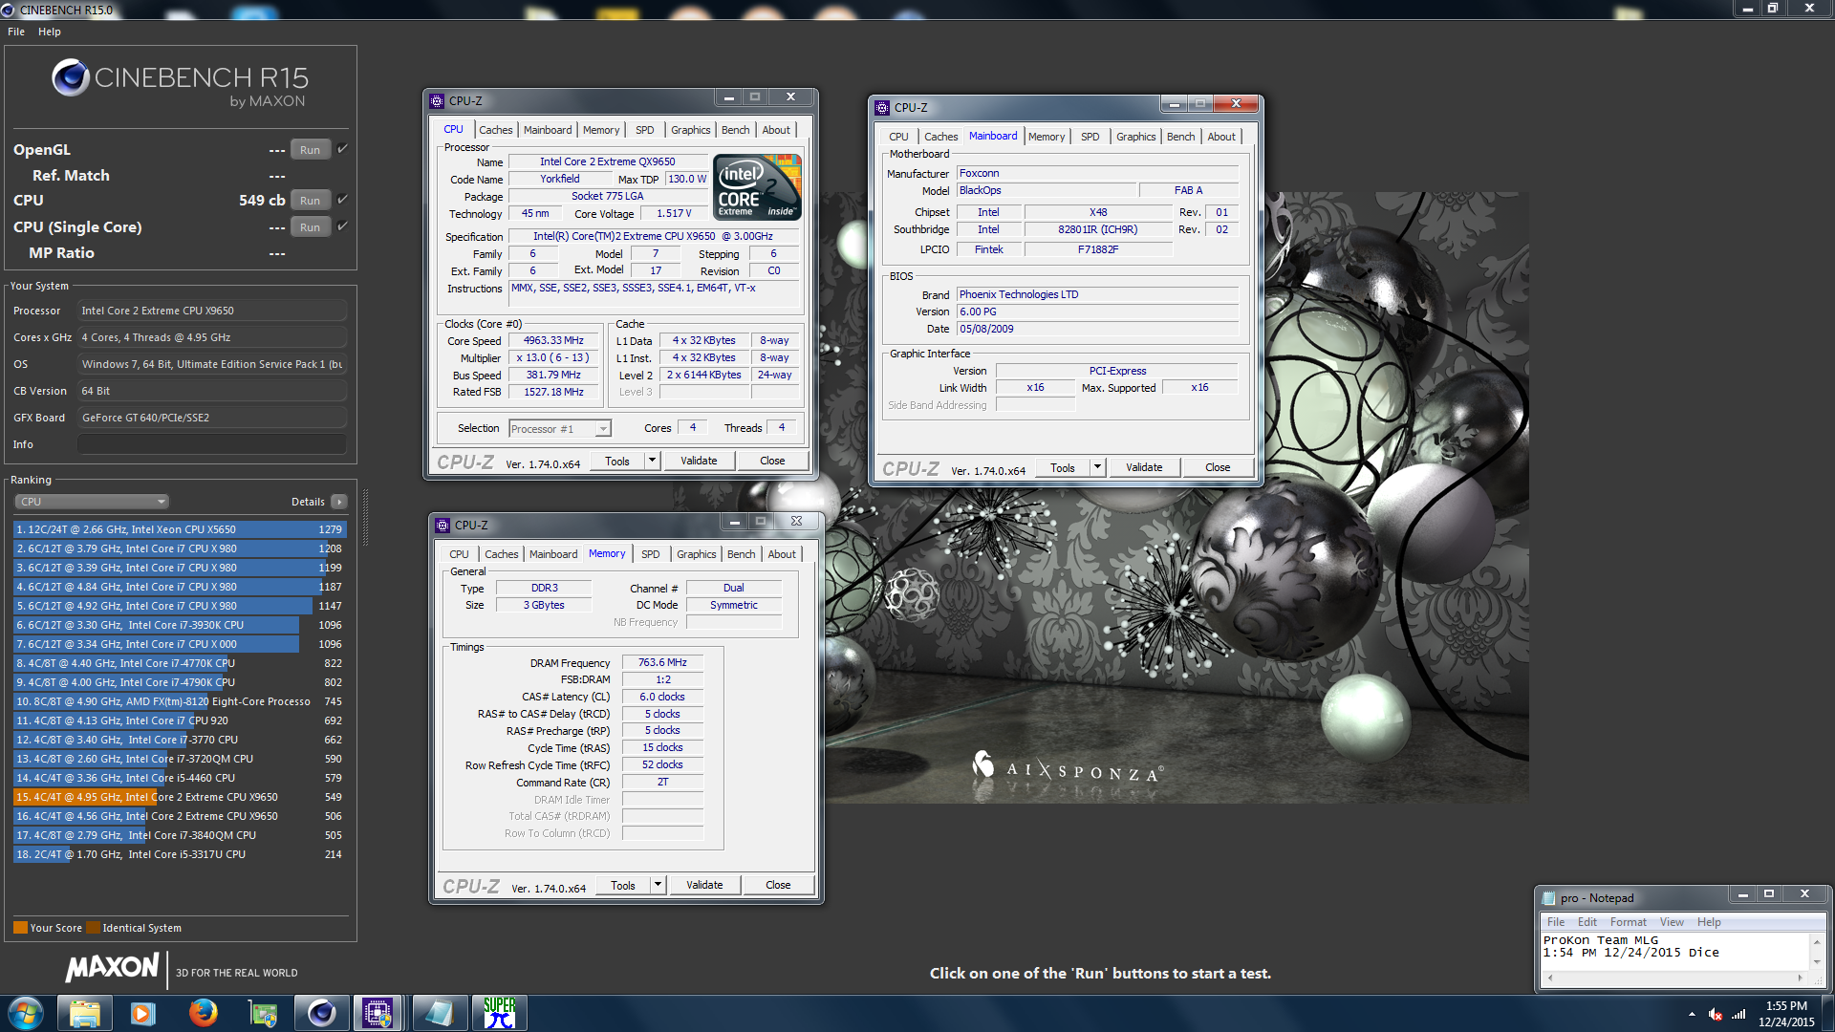Launch Windows Media Player from taskbar

click(x=143, y=1013)
